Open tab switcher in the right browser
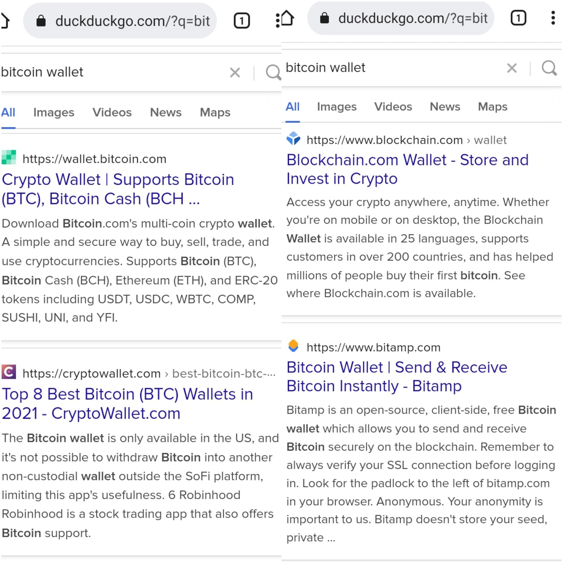The image size is (563, 563). [x=518, y=18]
